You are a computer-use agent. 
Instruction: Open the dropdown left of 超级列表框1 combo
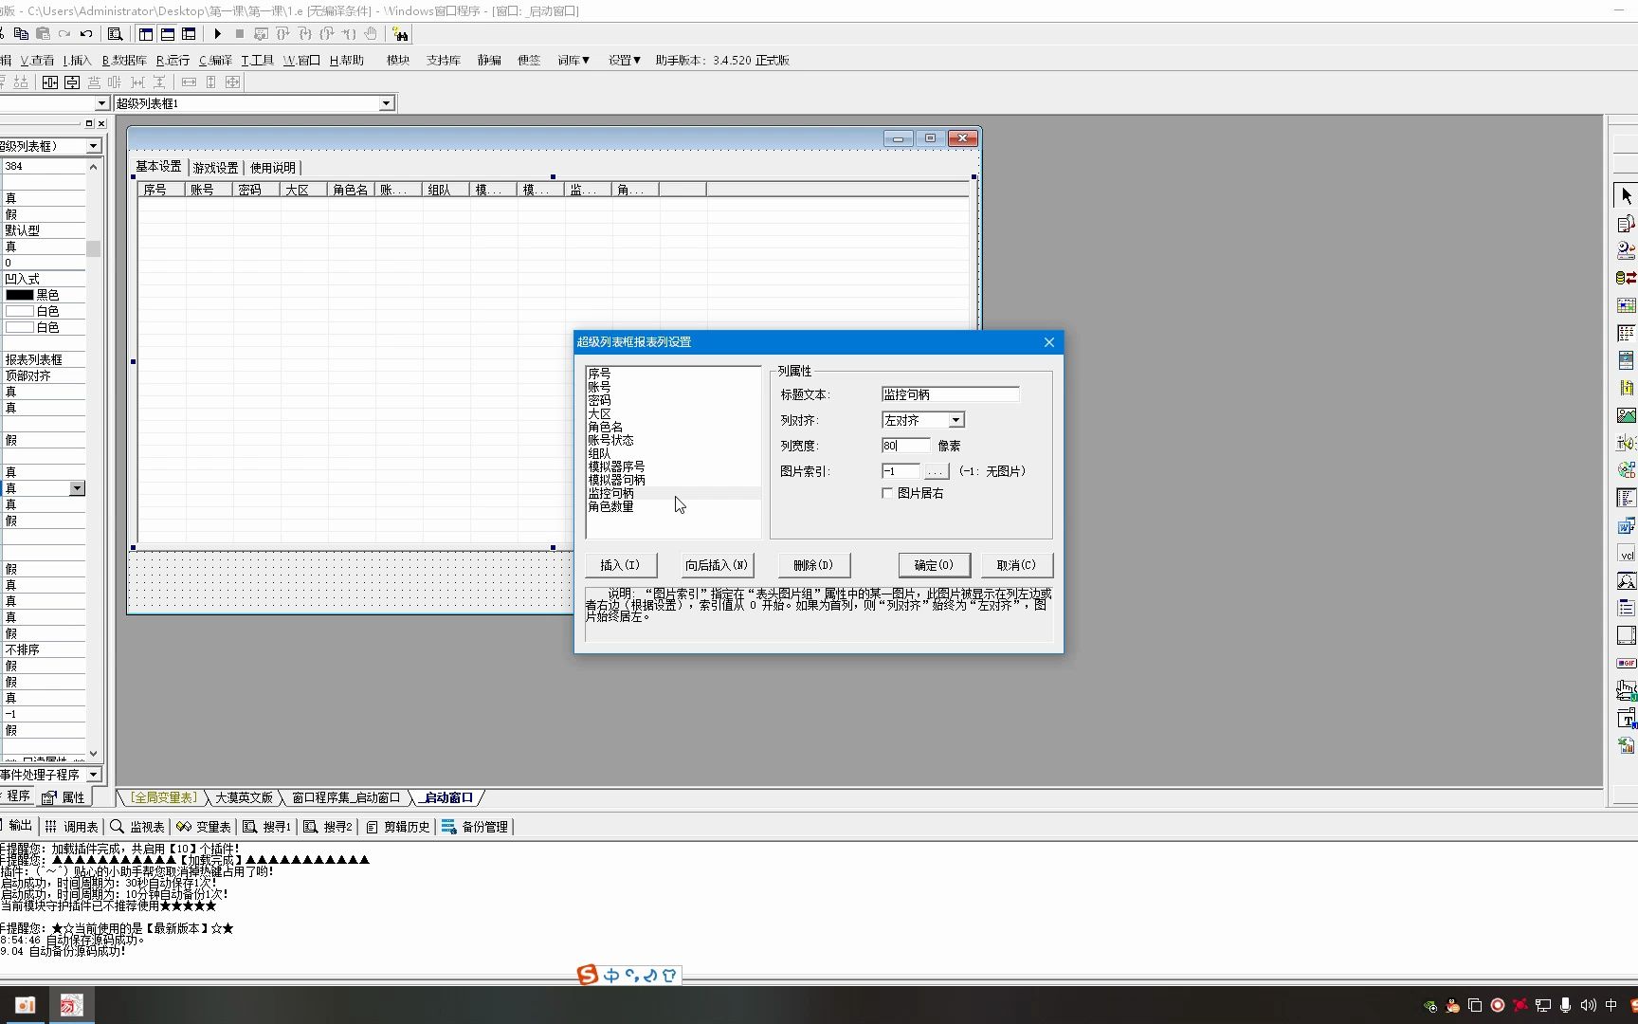[101, 103]
